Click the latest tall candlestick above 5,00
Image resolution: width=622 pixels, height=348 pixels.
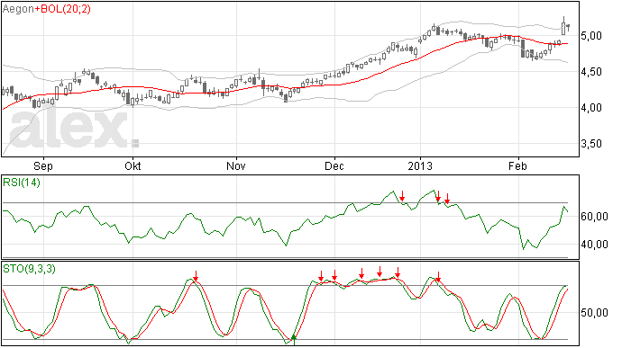(563, 26)
